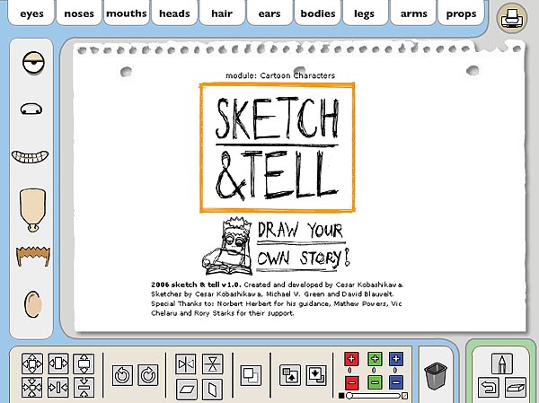The height and width of the screenshot is (403, 539).
Task: Increase green color value
Action: pos(375,359)
